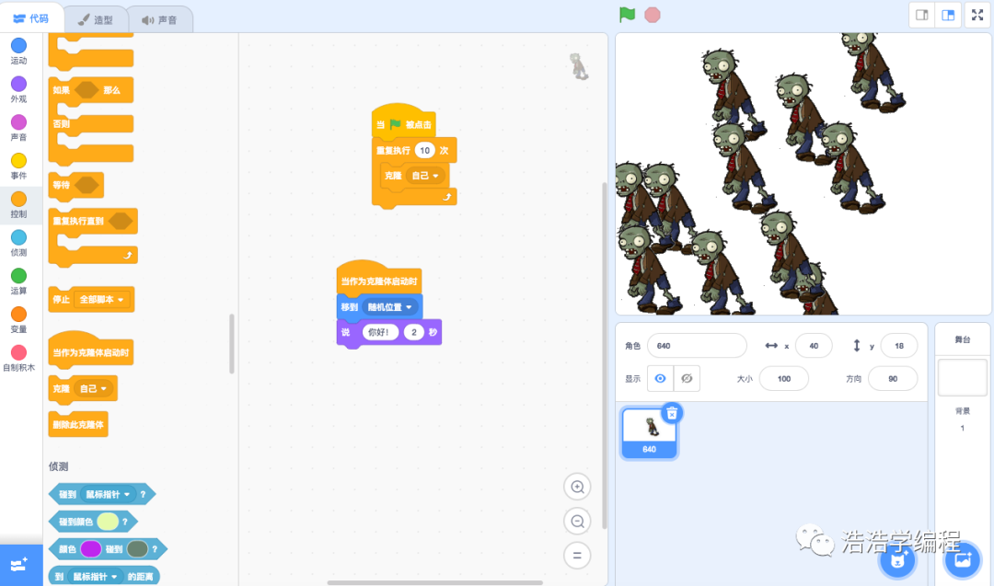
Task: Click the 删除此克隆体 palette block
Action: [x=78, y=424]
